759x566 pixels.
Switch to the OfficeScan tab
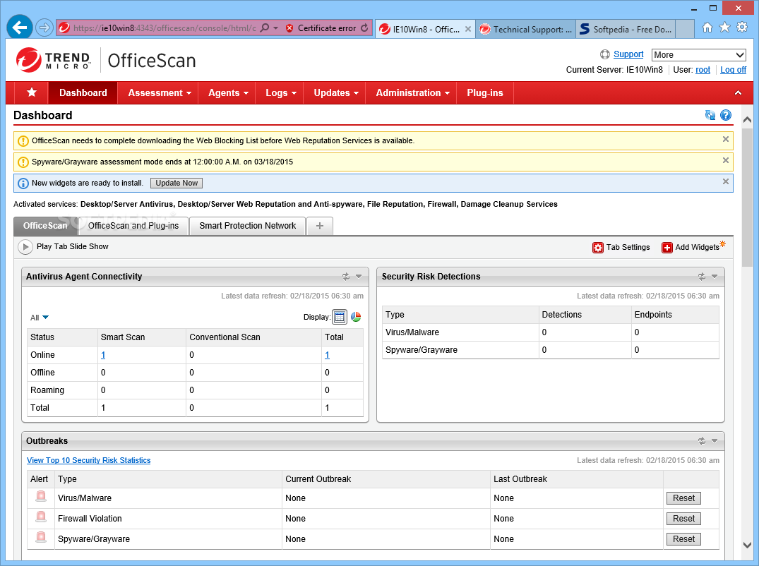[x=45, y=225]
